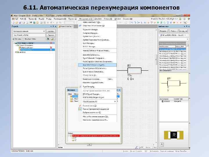Click the red modified-document icon of the project
The height and width of the screenshot is (157, 209).
(x=51, y=43)
